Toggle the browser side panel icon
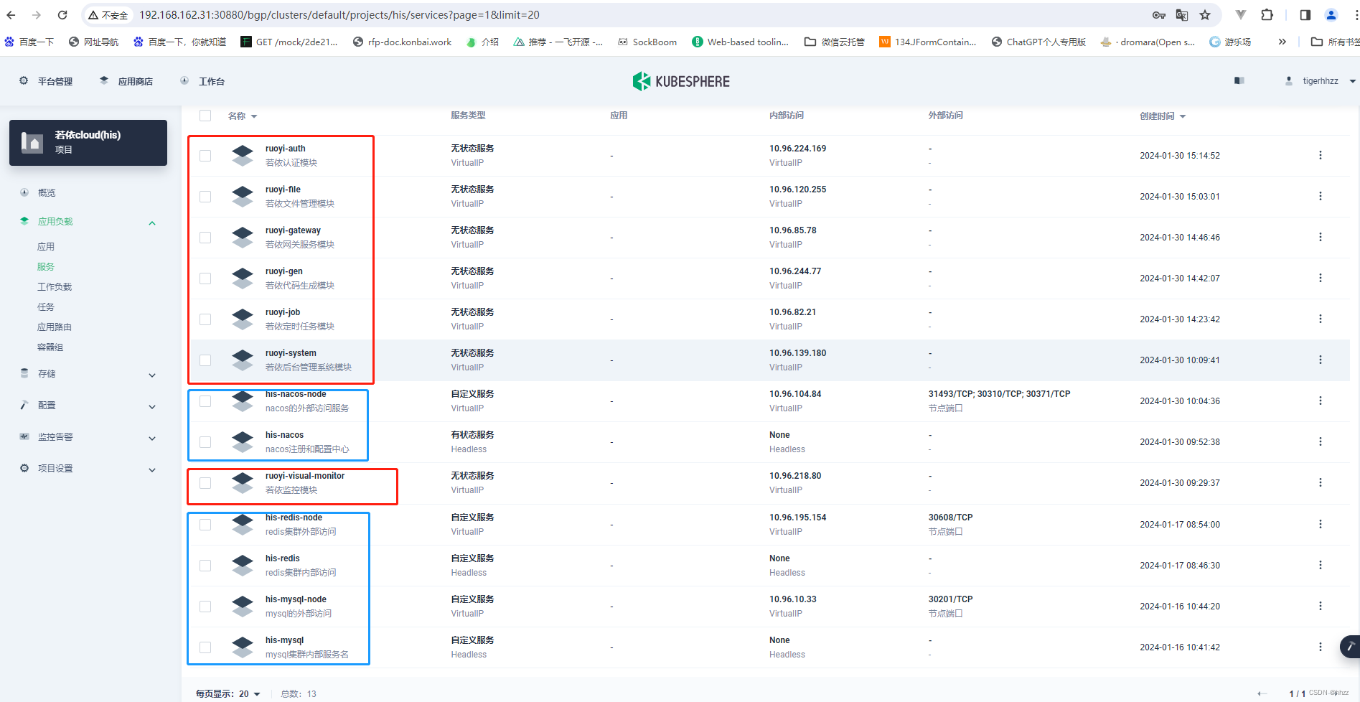The image size is (1360, 702). (1305, 15)
